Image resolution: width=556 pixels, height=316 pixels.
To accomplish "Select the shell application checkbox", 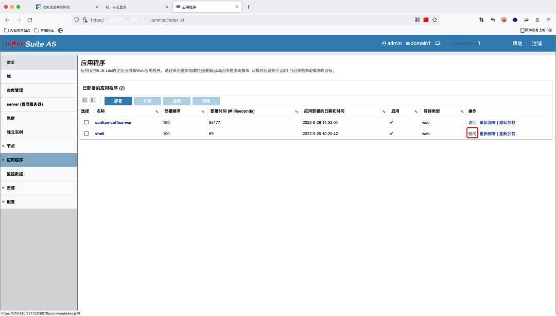I will coord(86,134).
